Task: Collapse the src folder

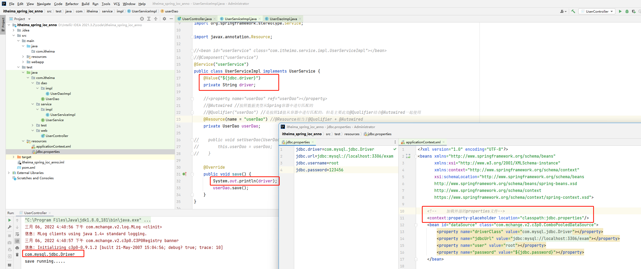Action: pos(13,36)
